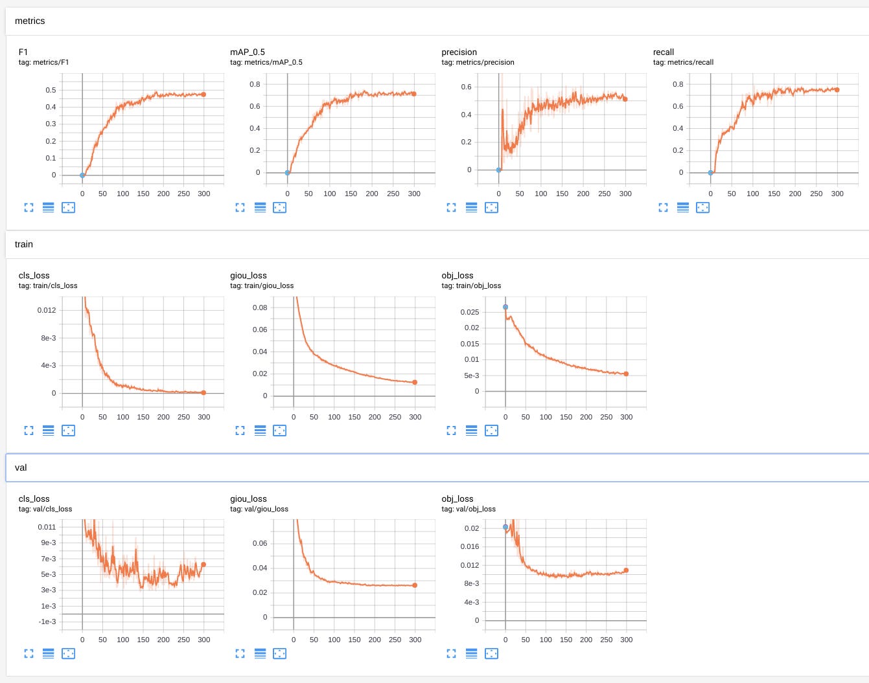869x683 pixels.
Task: Expand the val/cls_loss chart to full size
Action: tap(29, 654)
